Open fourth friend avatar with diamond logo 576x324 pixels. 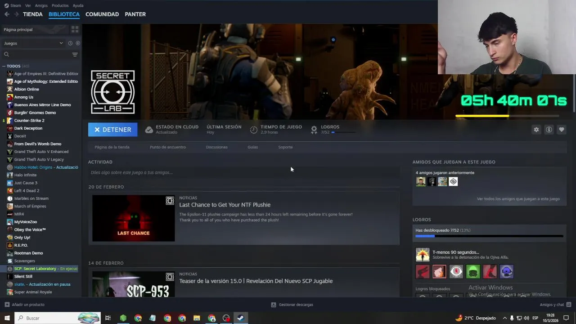click(x=453, y=181)
